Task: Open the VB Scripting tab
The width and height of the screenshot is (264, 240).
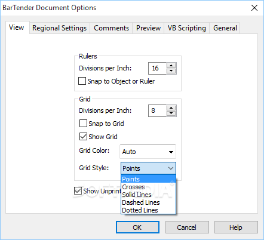Action: (x=186, y=28)
